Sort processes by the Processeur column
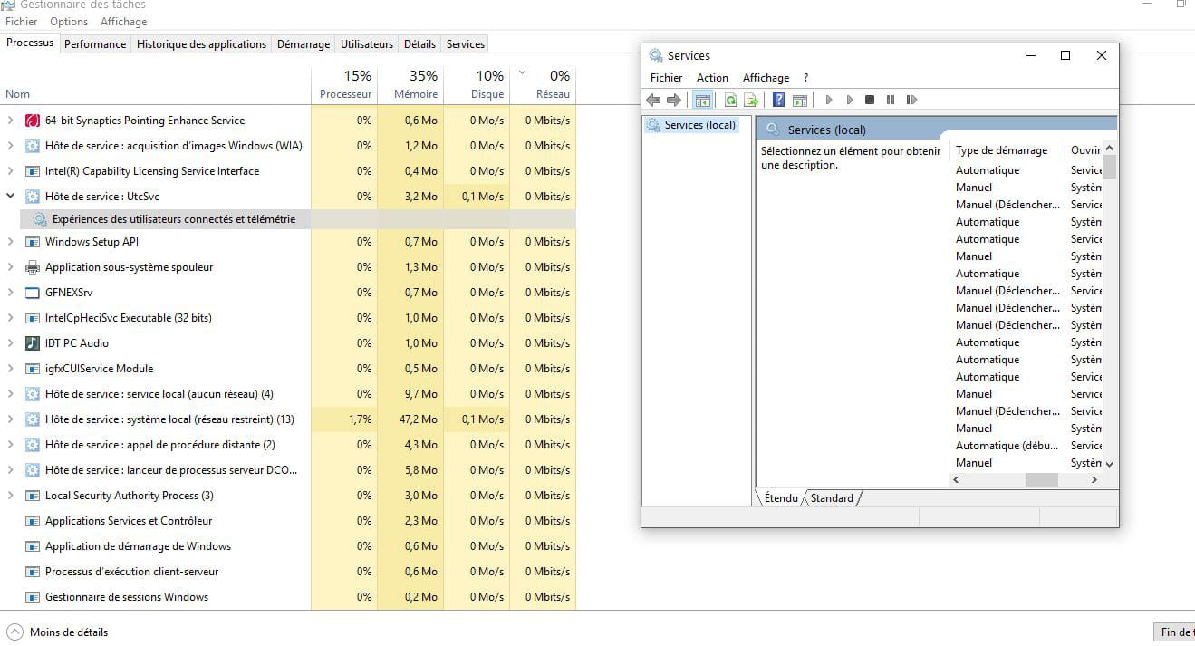 point(344,84)
